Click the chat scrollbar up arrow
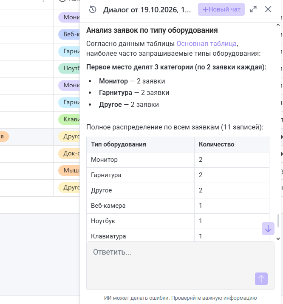This screenshot has width=283, height=304. tap(278, 25)
